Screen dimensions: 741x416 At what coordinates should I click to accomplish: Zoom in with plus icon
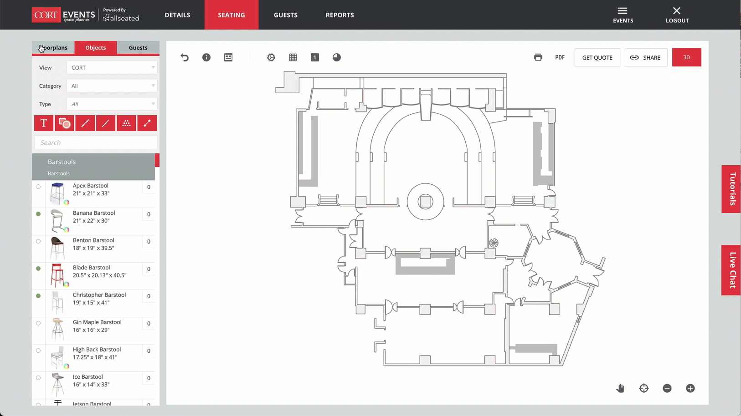690,388
